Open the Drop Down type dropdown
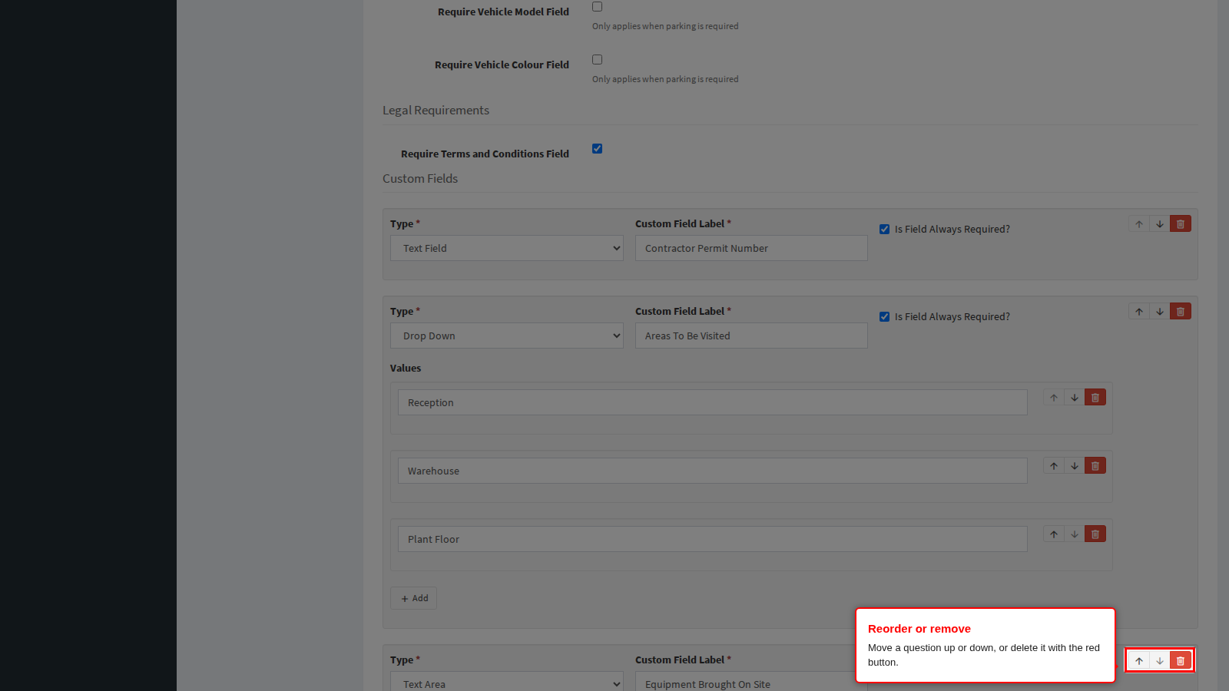Image resolution: width=1229 pixels, height=691 pixels. pos(507,336)
